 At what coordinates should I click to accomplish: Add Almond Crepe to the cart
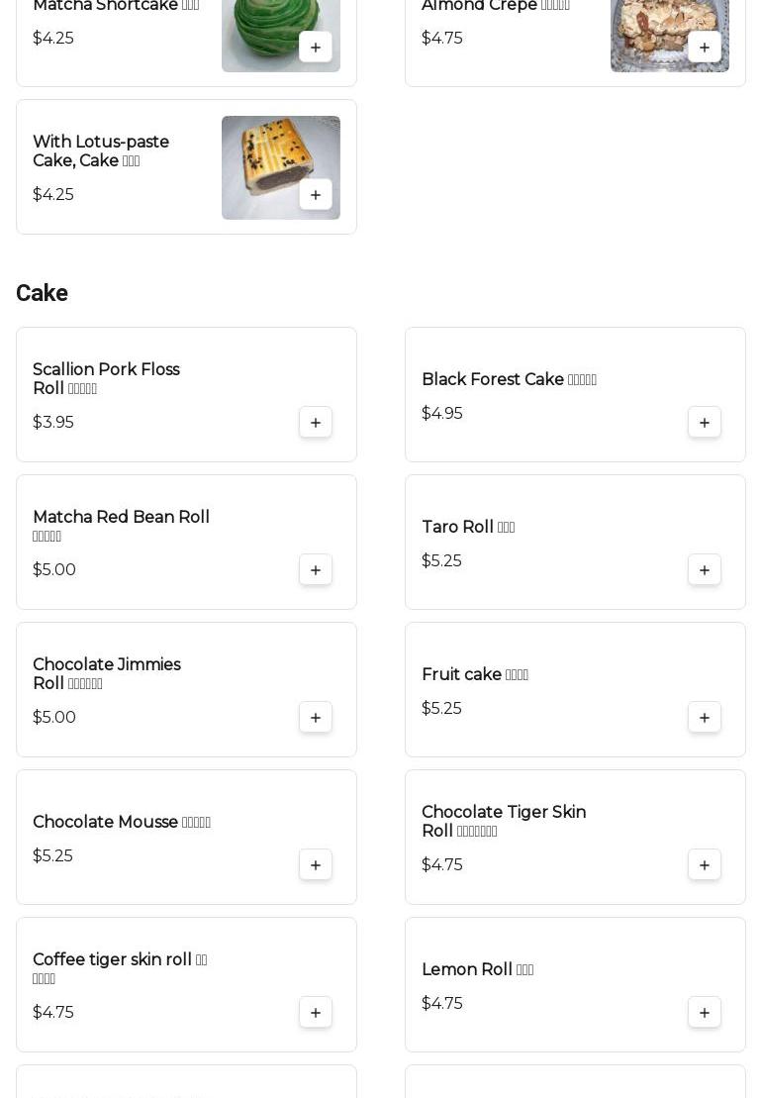[705, 48]
